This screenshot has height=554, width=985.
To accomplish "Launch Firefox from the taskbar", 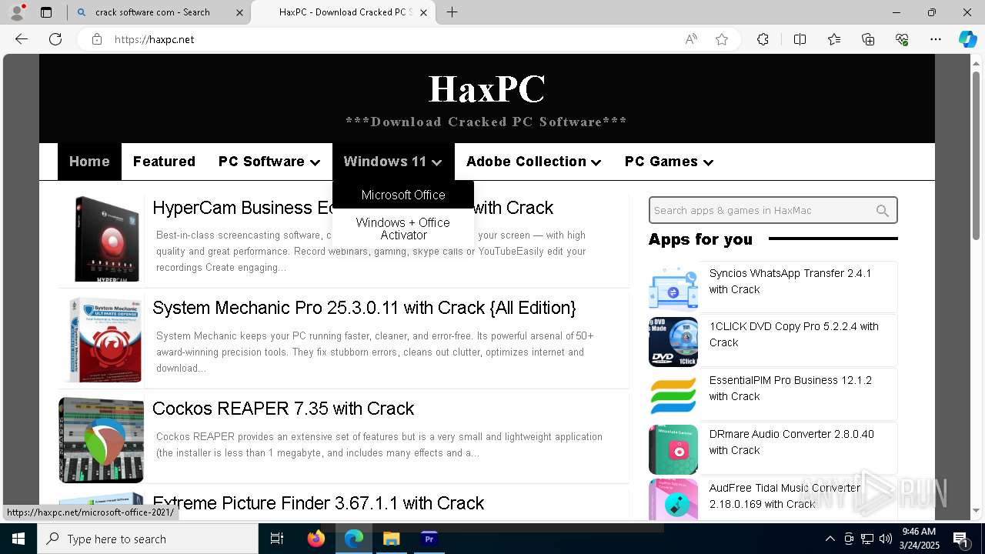I will click(316, 539).
